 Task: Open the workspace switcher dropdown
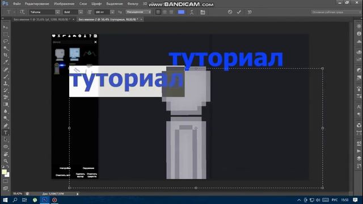(336, 12)
